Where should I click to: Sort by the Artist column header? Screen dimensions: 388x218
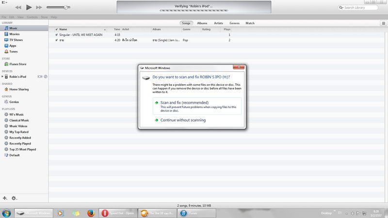pyautogui.click(x=136, y=29)
